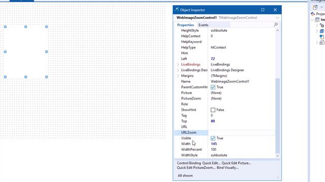Switch to the Events tab
The width and height of the screenshot is (325, 182).
(203, 25)
